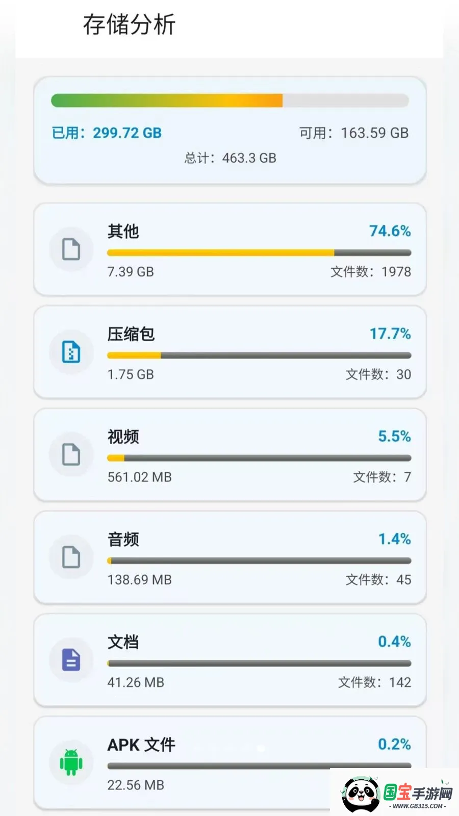
Task: Open the APK 文件 category title
Action: coord(141,745)
